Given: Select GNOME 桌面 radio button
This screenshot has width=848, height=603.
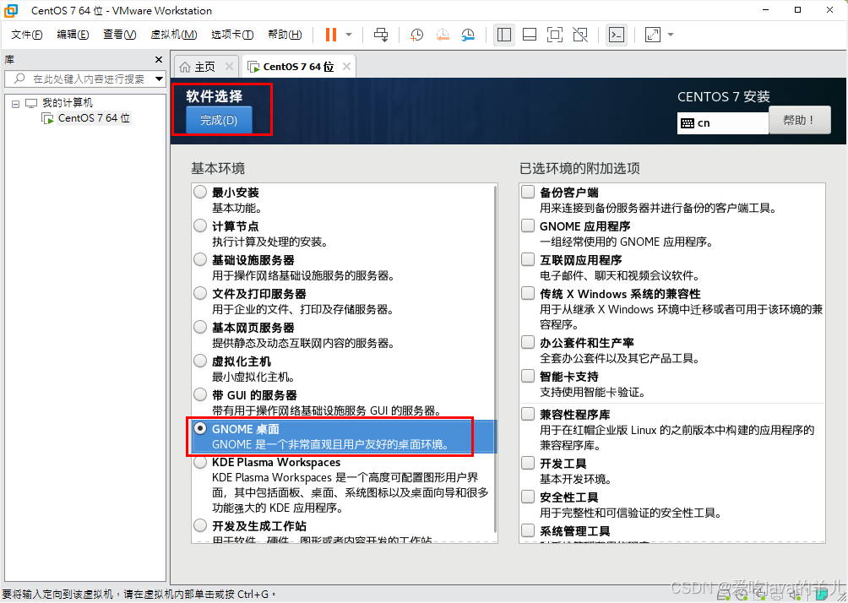Looking at the screenshot, I should [200, 428].
